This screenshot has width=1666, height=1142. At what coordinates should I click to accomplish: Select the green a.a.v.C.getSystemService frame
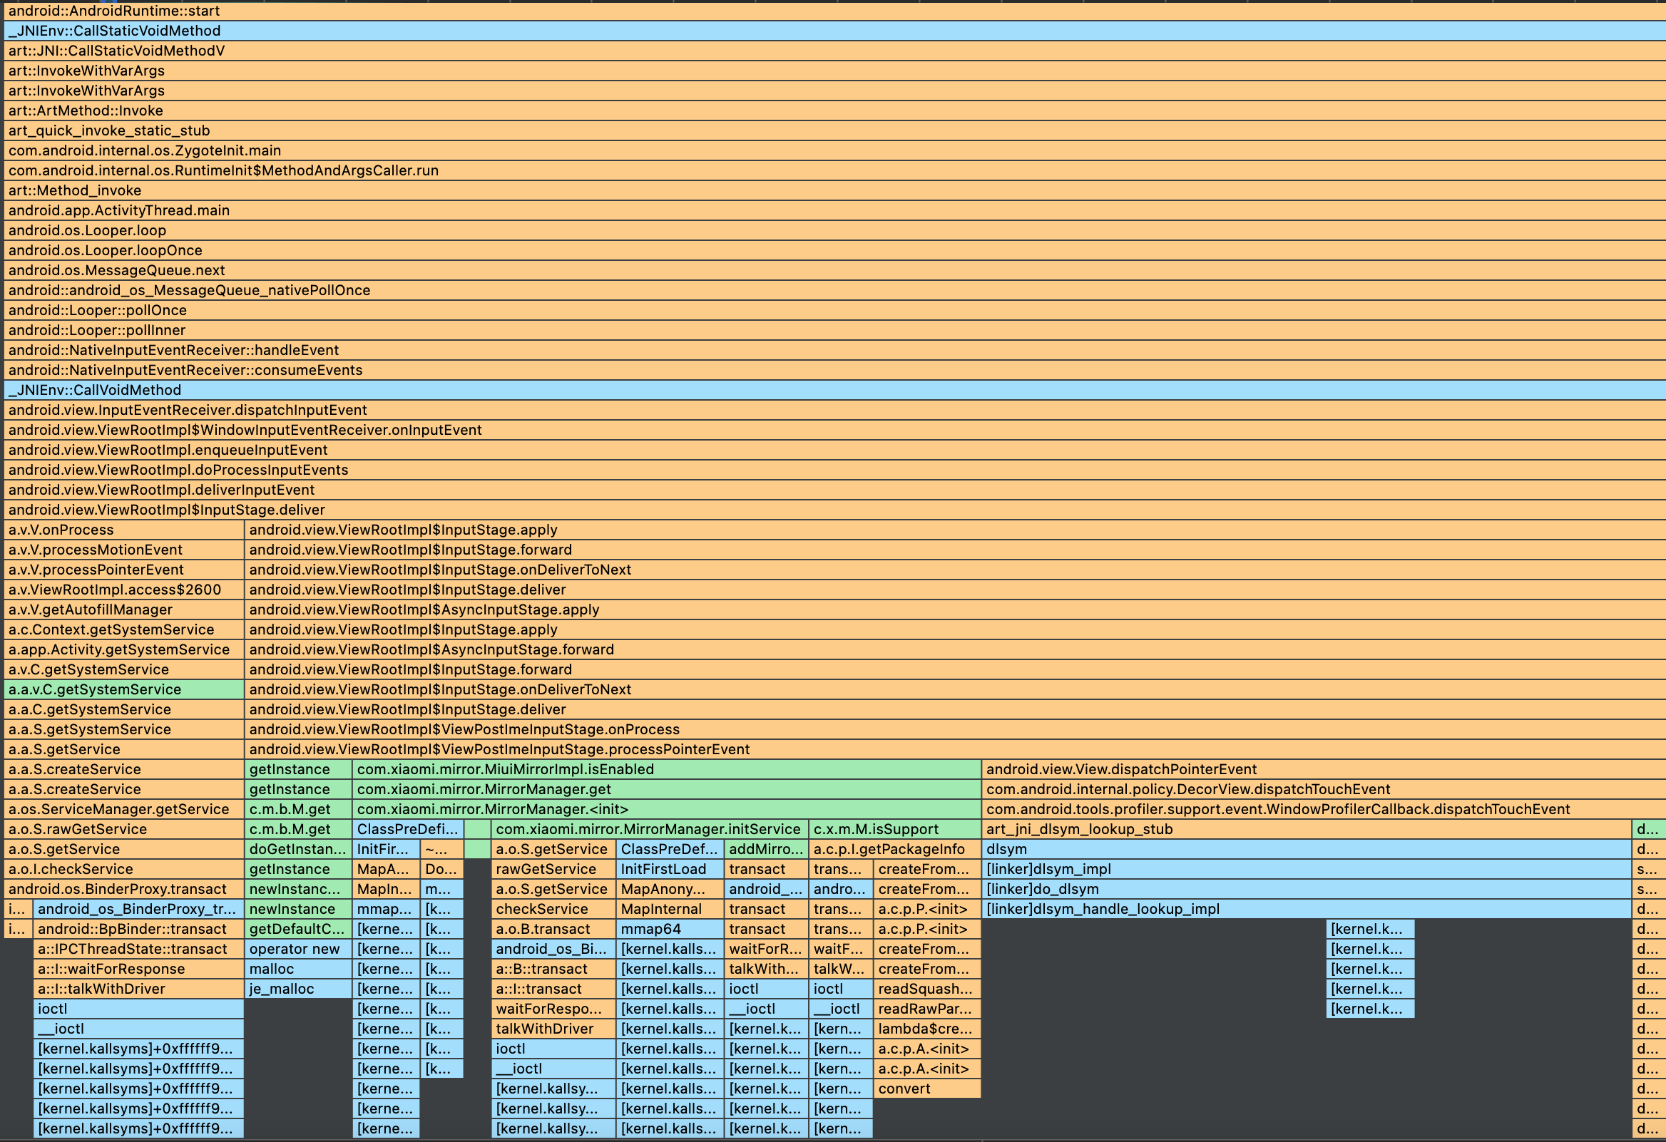(x=123, y=689)
